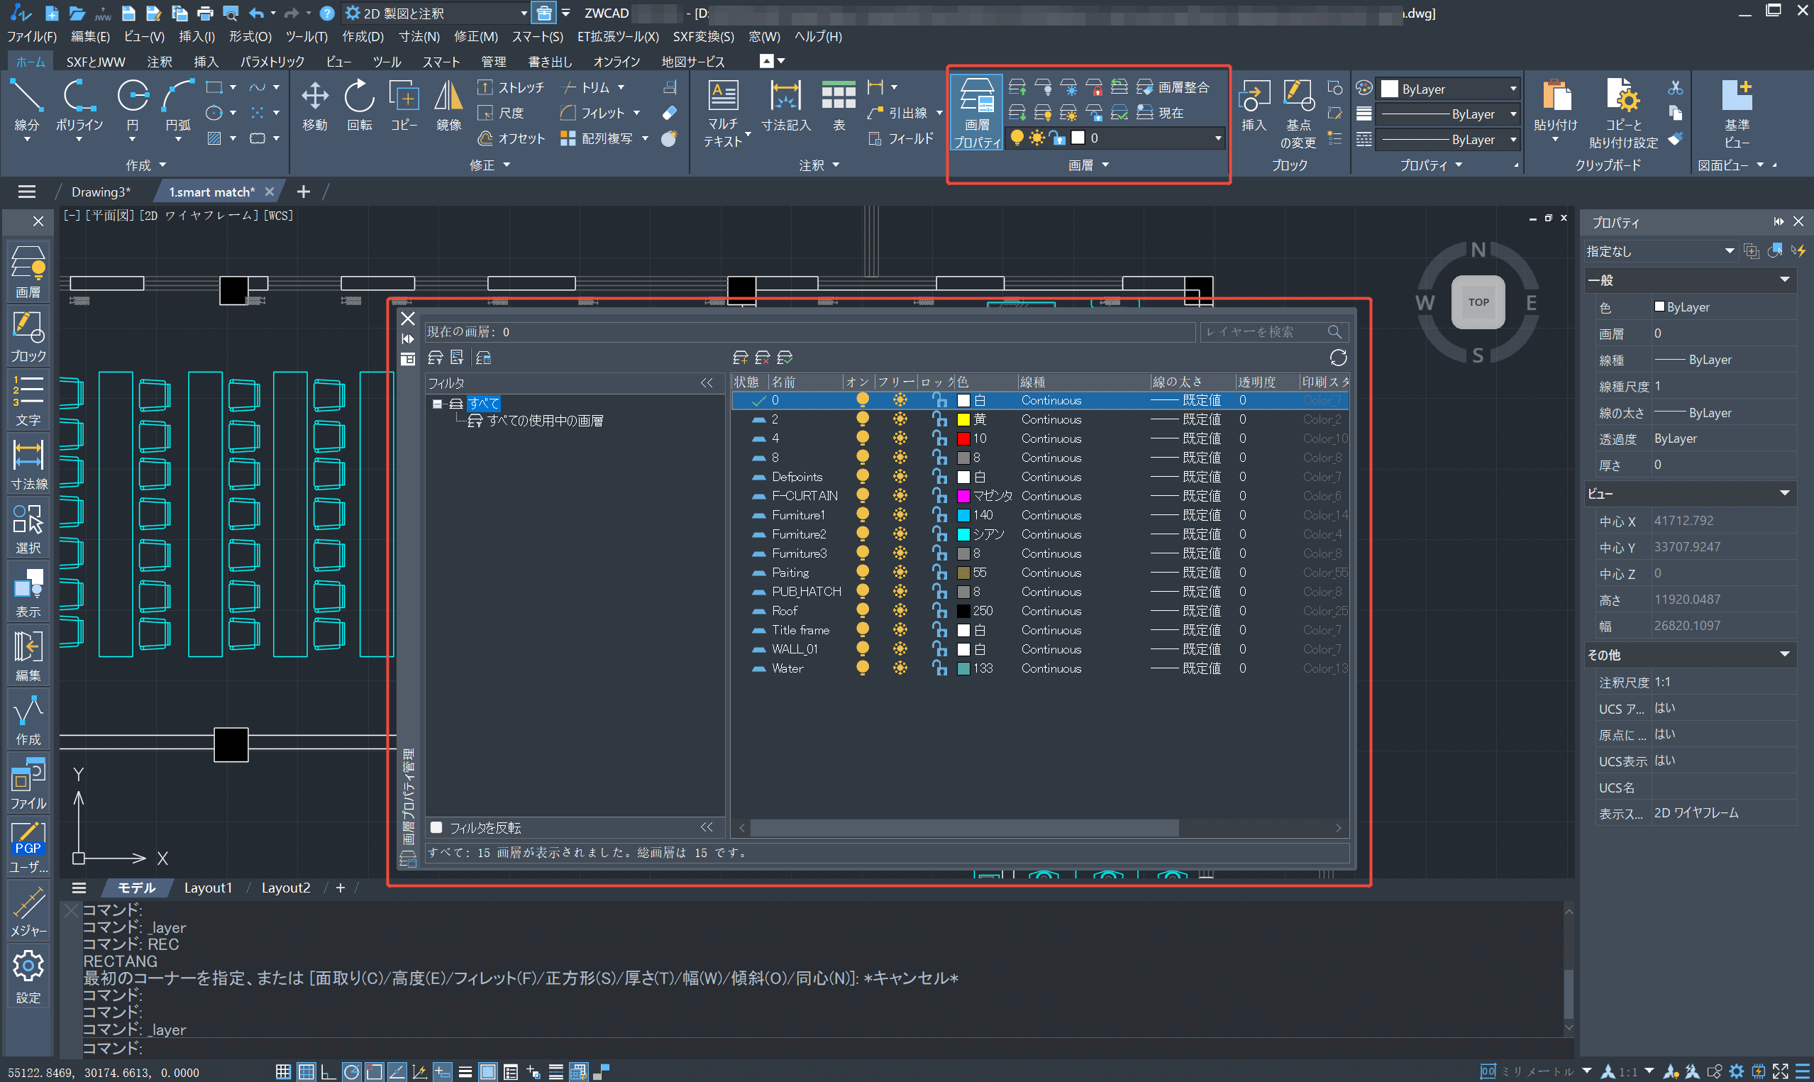Click the 挿入 block insert icon
This screenshot has height=1082, width=1814.
click(1254, 106)
